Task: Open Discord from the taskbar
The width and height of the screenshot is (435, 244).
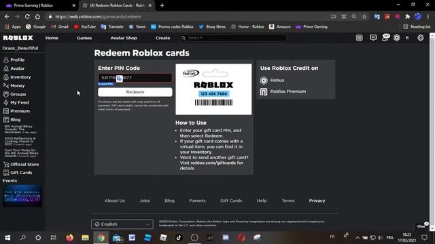Action: (226, 237)
